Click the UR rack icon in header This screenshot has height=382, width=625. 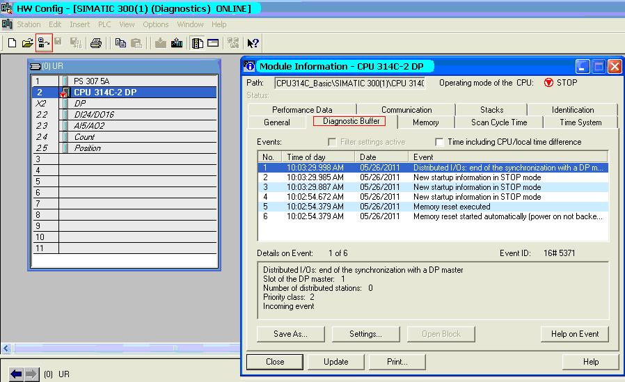click(35, 66)
